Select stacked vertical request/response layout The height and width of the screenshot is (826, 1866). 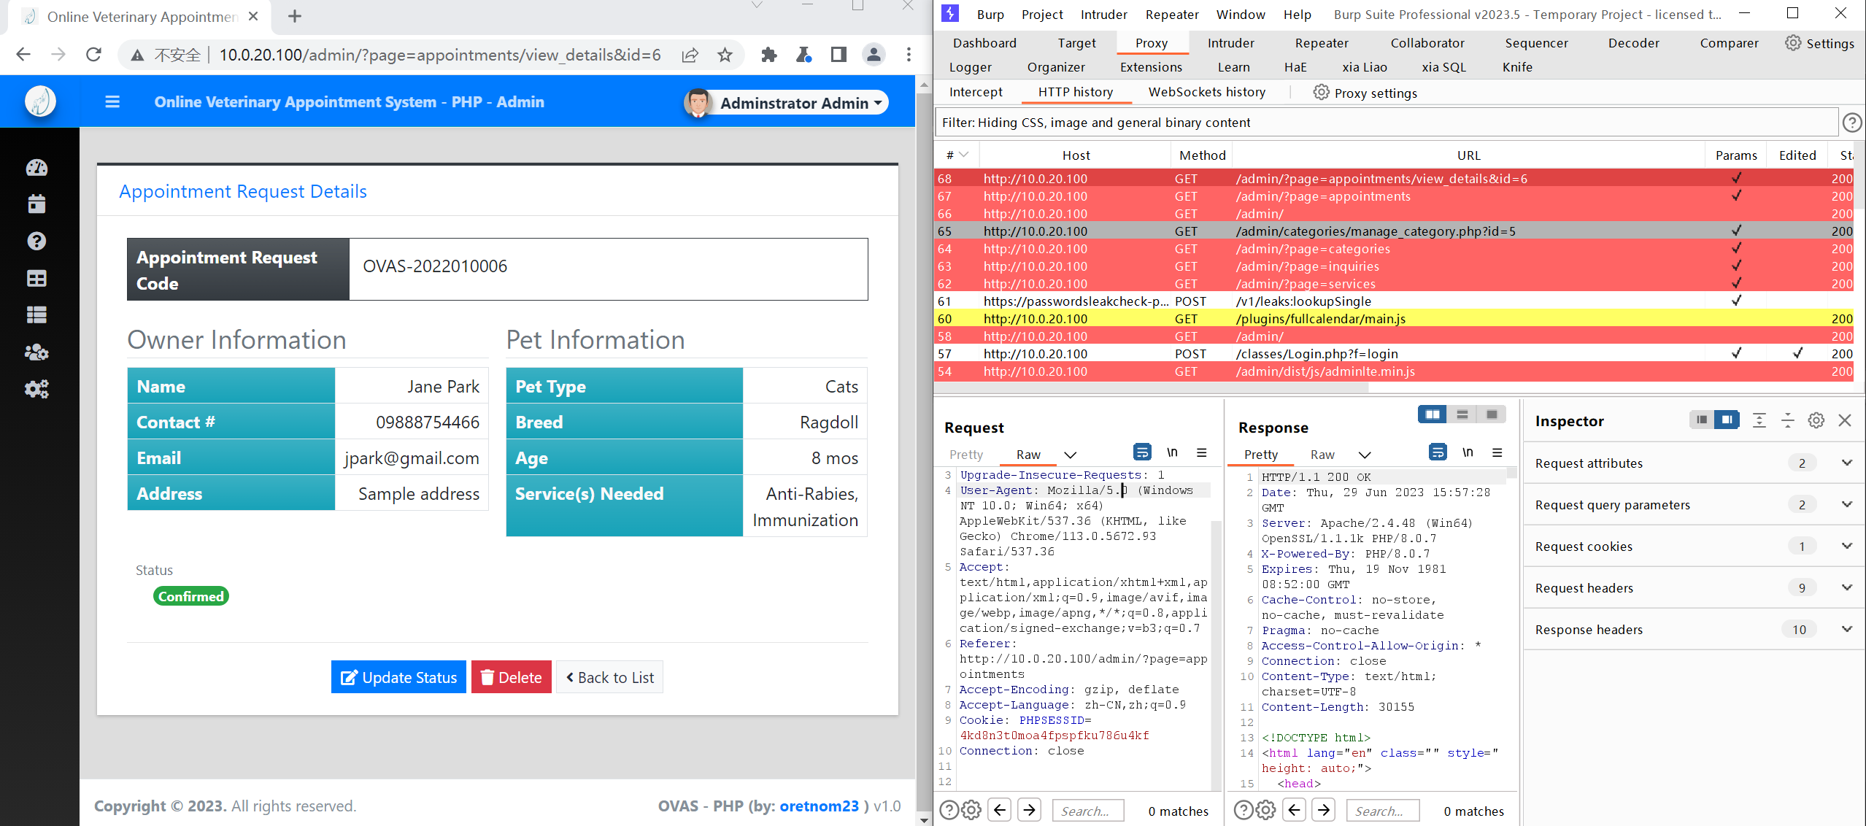click(x=1462, y=414)
